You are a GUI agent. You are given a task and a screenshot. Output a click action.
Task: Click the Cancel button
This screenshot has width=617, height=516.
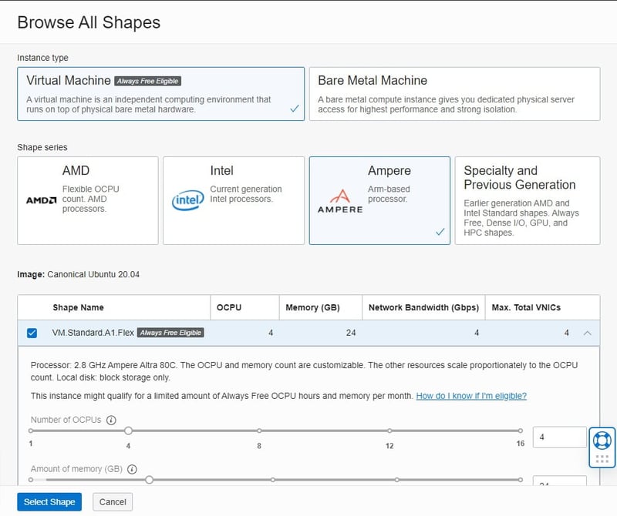tap(113, 502)
